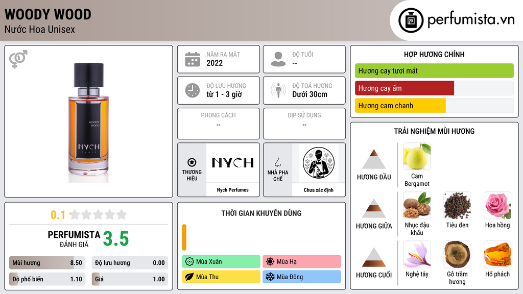
Task: Click the perfumer illustration circle icon
Action: pyautogui.click(x=319, y=163)
